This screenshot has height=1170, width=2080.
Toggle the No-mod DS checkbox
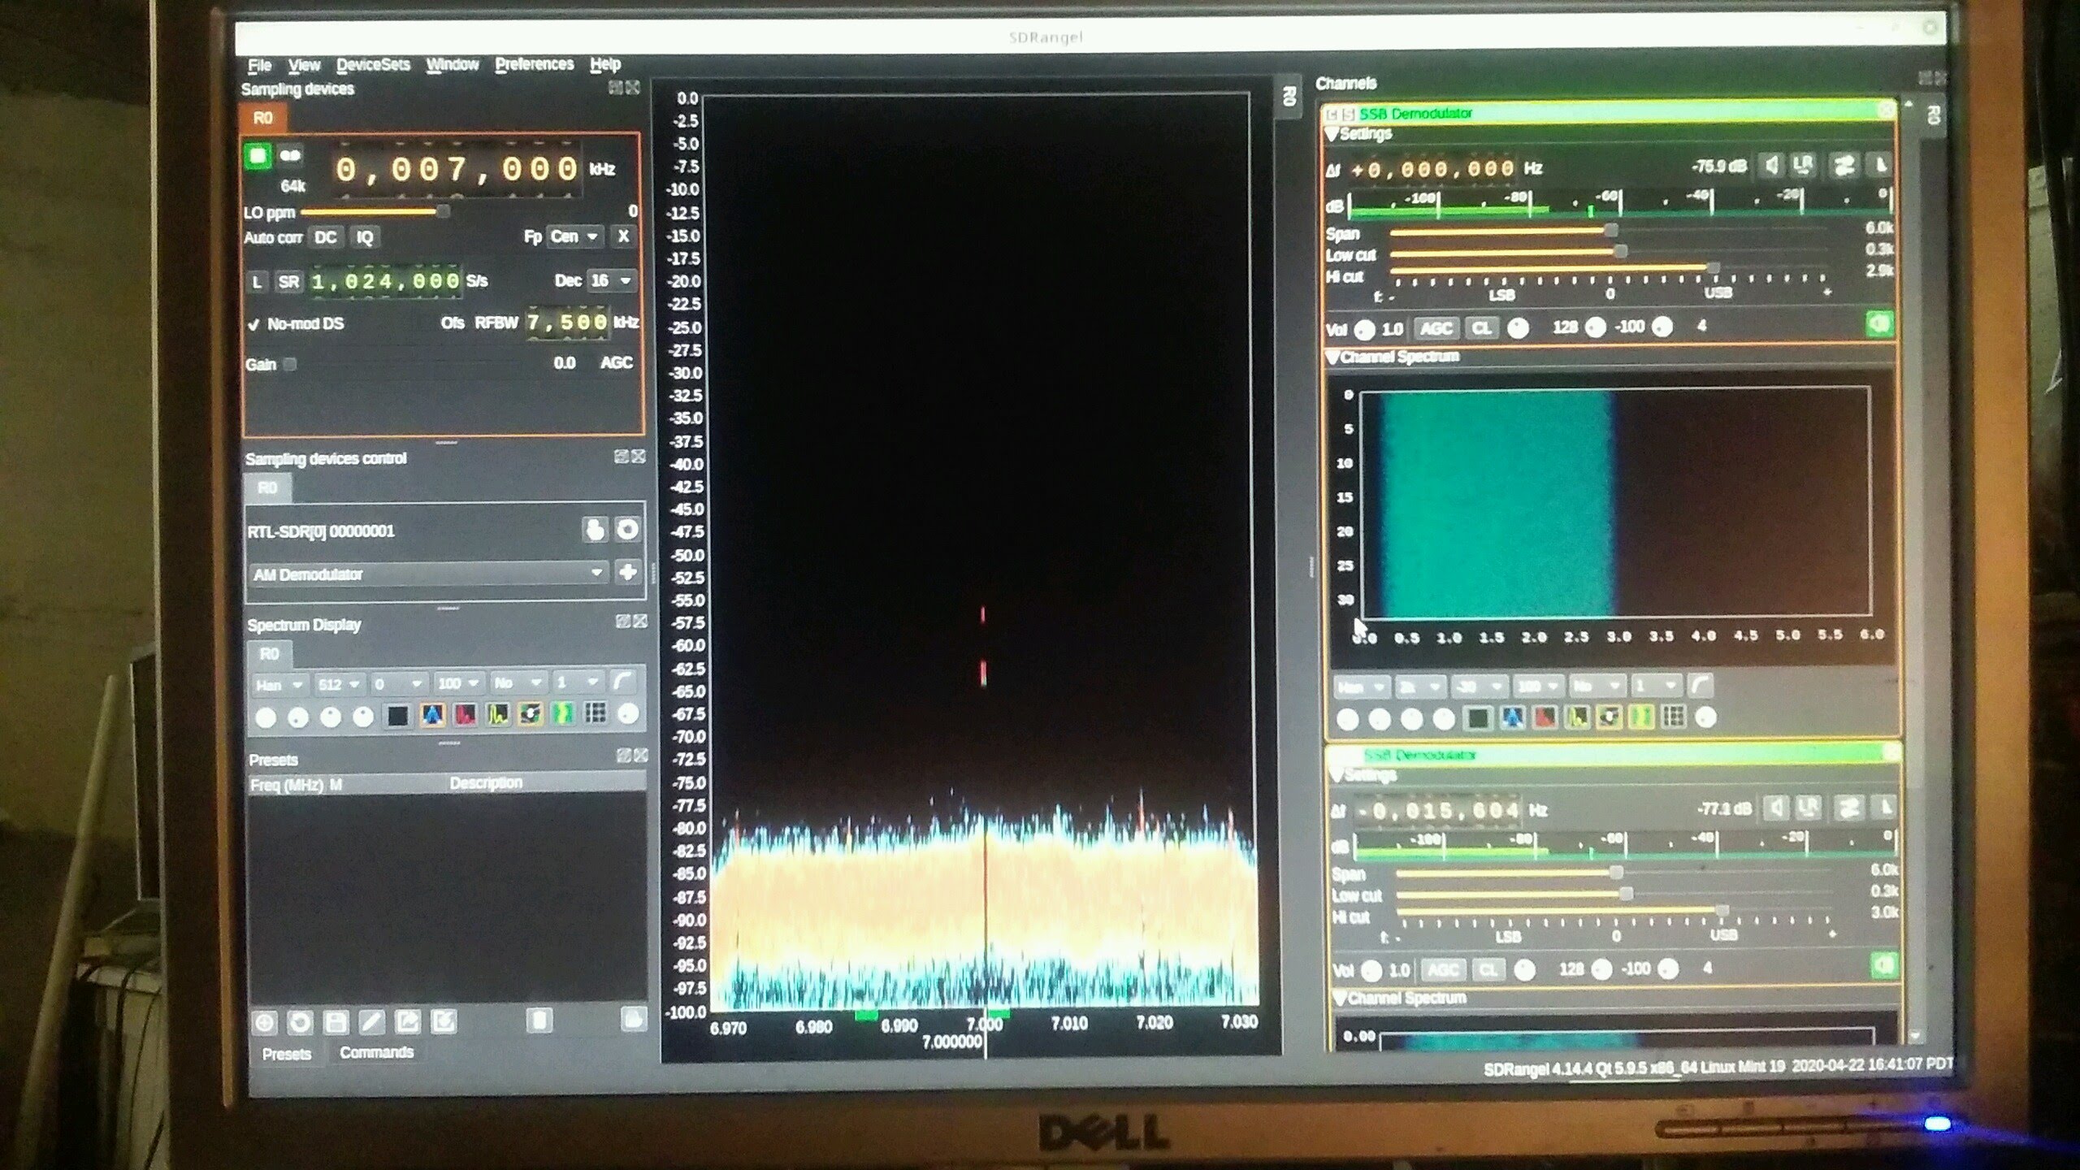(x=254, y=324)
